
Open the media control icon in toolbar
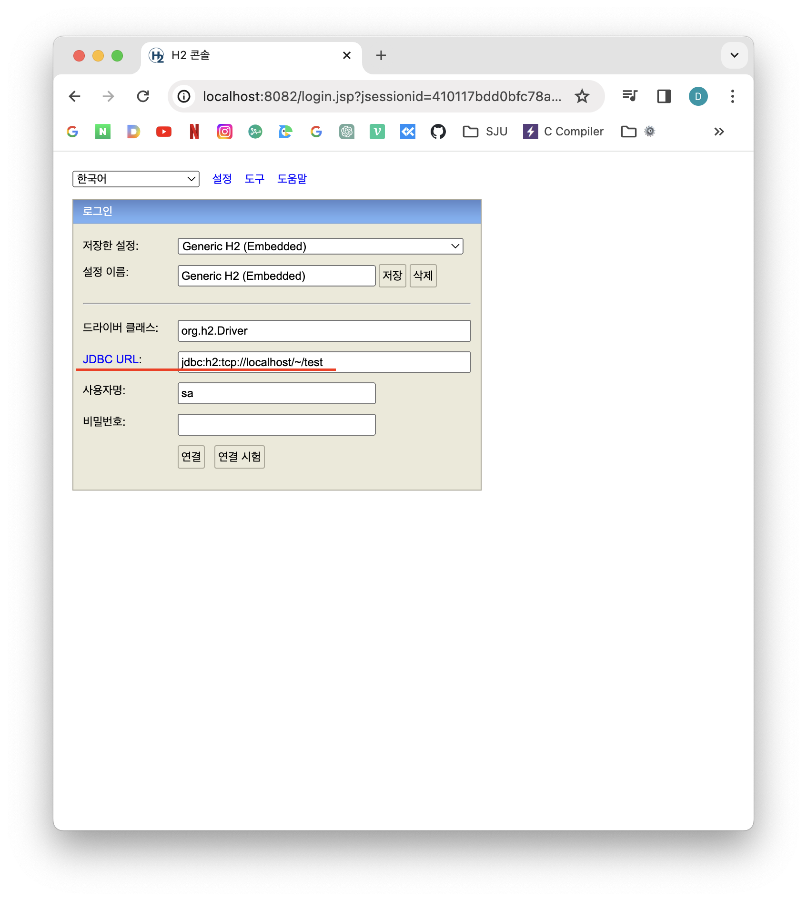pos(630,96)
